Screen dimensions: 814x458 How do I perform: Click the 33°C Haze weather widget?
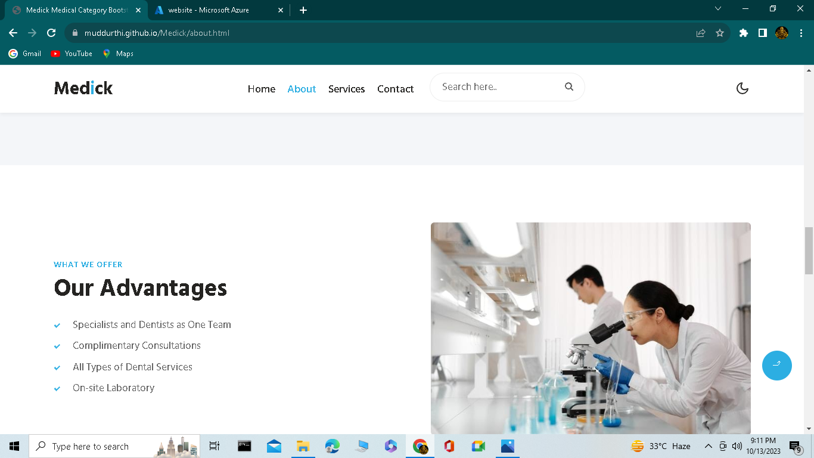coord(661,446)
